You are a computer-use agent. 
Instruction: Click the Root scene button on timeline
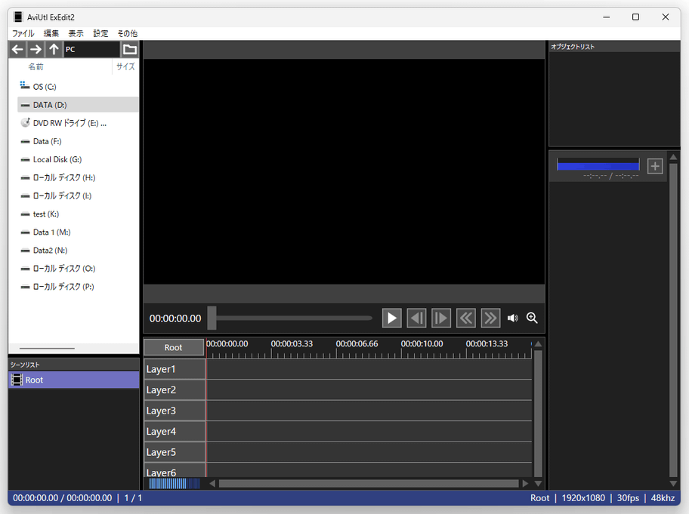174,347
